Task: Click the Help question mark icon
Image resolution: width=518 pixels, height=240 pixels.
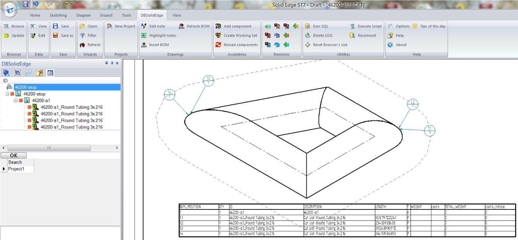Action: point(390,36)
